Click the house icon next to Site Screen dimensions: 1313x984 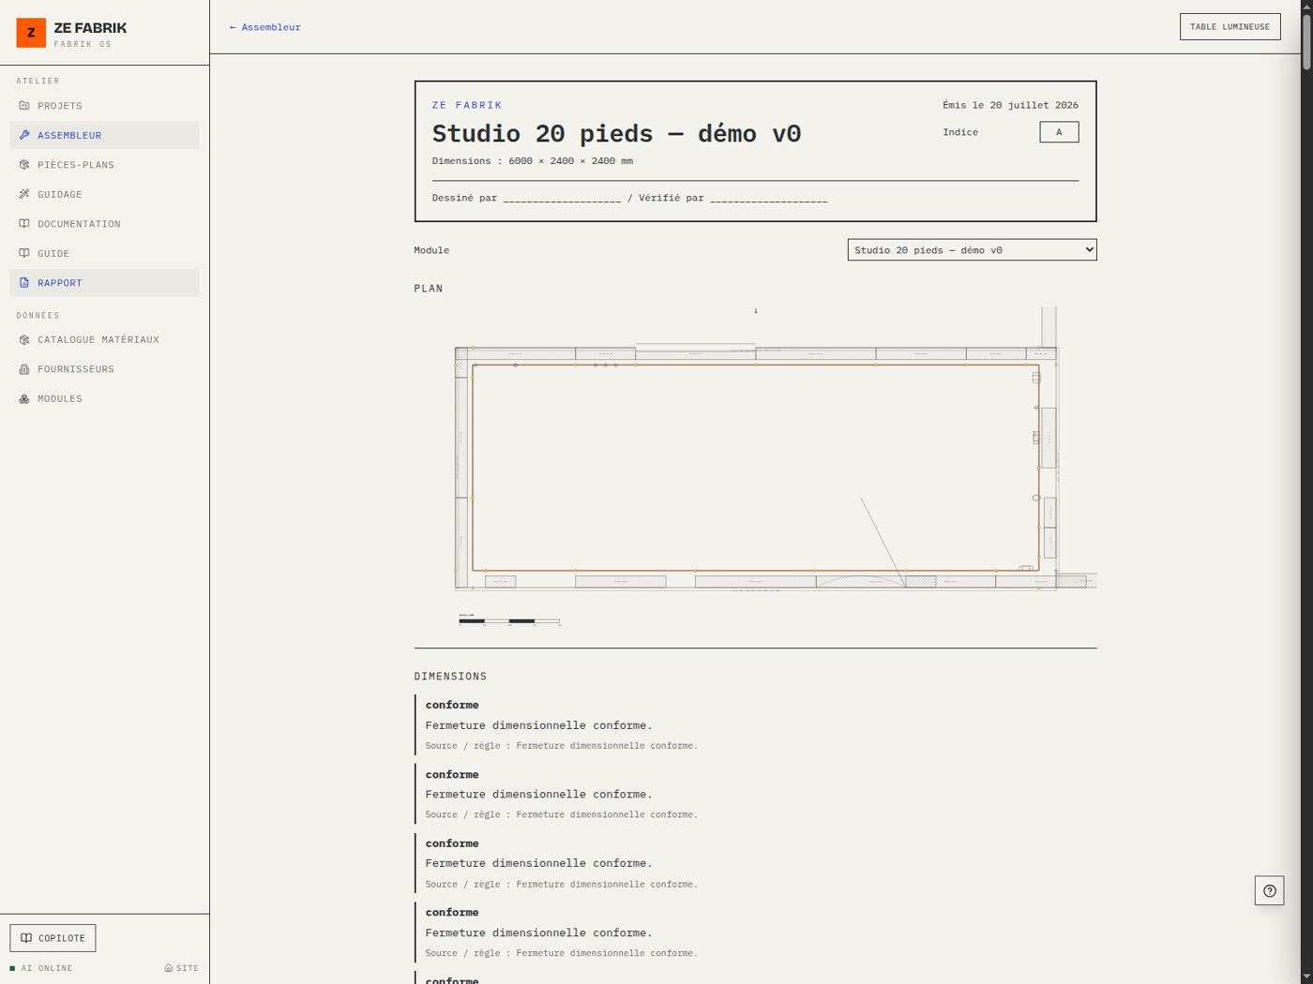click(x=169, y=968)
